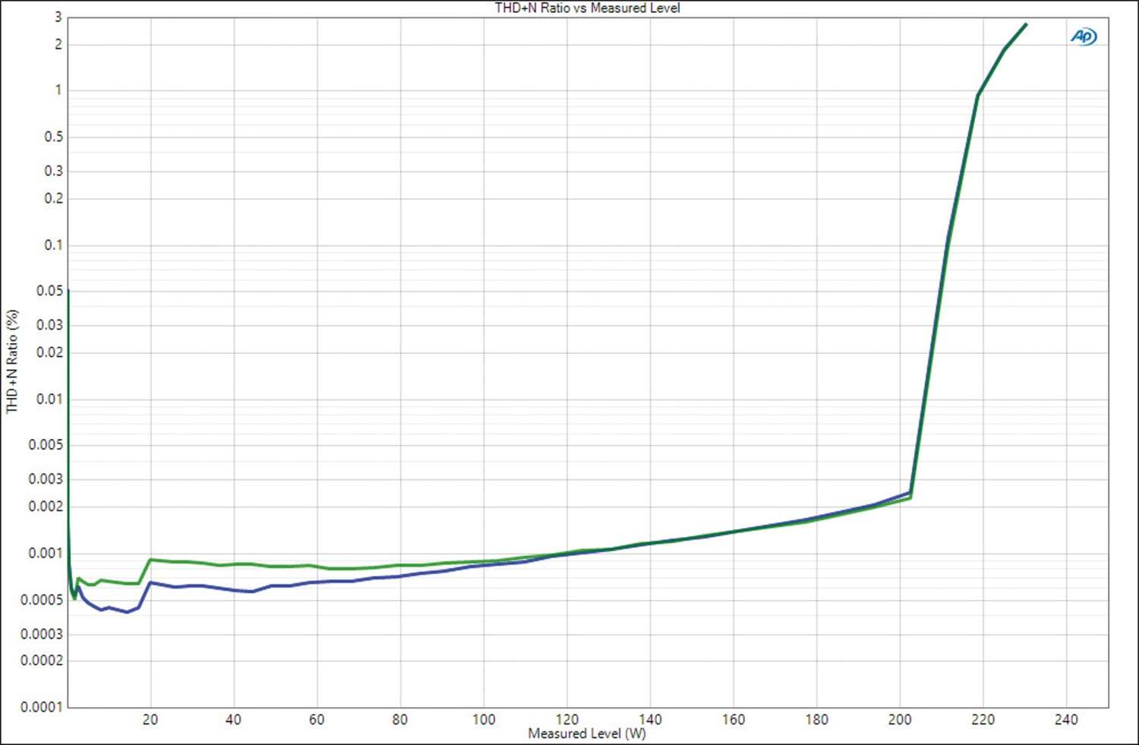Click the y-axis tick label 0.3
1139x745 pixels.
pos(54,171)
